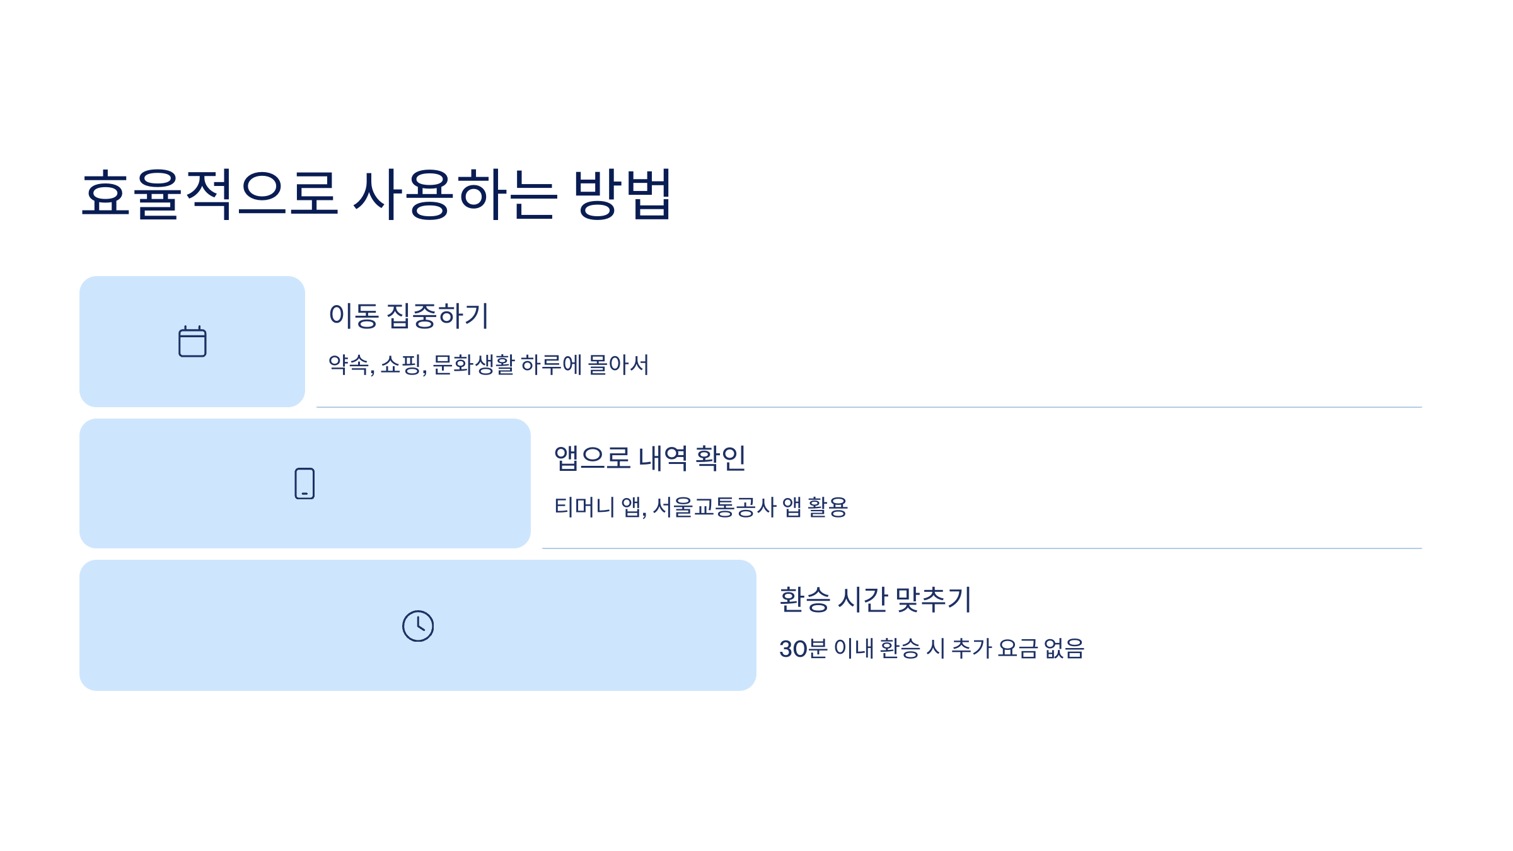1513x851 pixels.
Task: Click the description mentioning 서울교통공사 앱 활용
Action: click(x=701, y=507)
